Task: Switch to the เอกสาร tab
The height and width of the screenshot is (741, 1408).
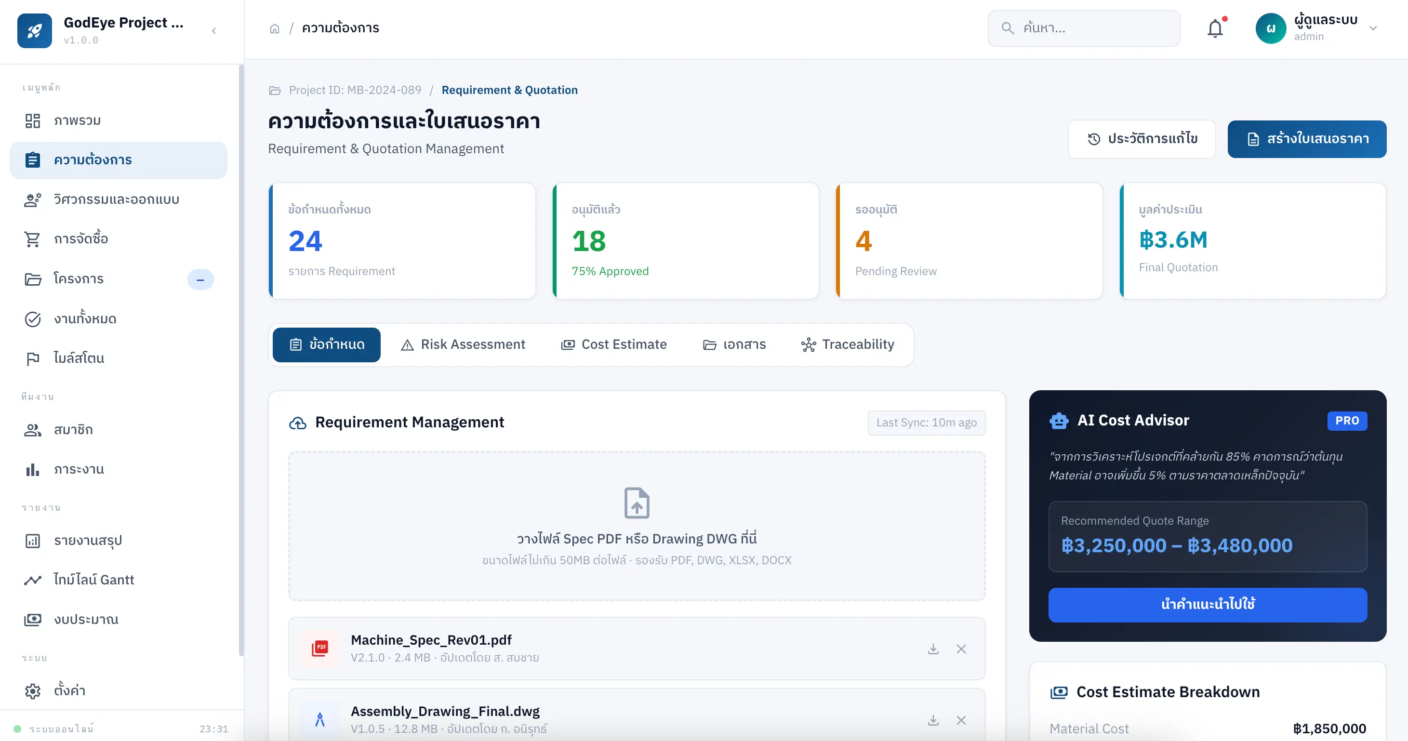Action: coord(734,344)
